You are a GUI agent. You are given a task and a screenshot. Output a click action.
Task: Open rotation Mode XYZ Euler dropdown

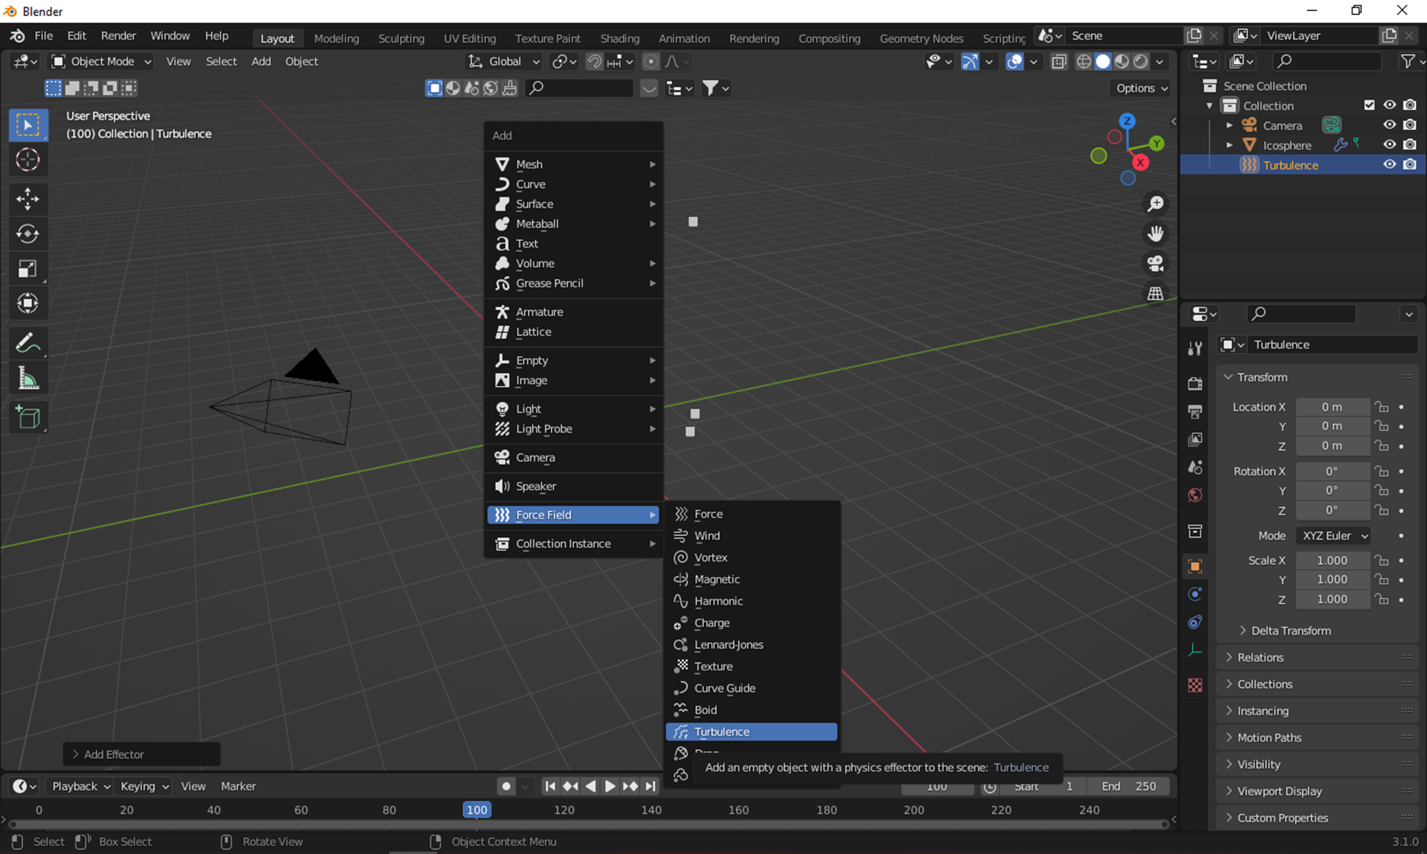point(1333,536)
